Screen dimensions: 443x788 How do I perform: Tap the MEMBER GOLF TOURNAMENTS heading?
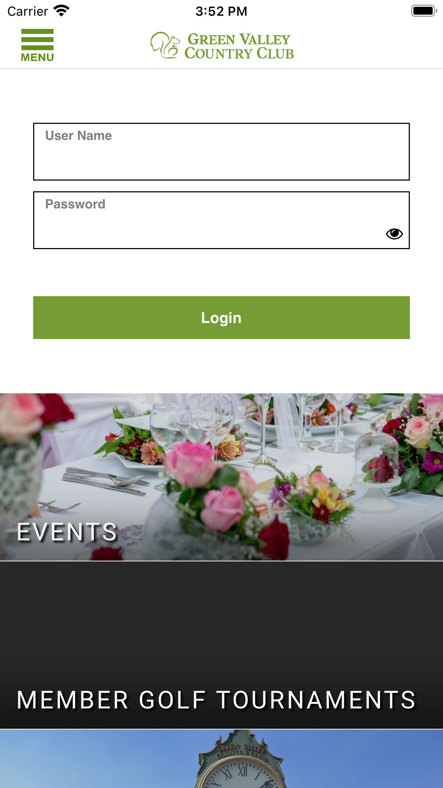pos(216,700)
